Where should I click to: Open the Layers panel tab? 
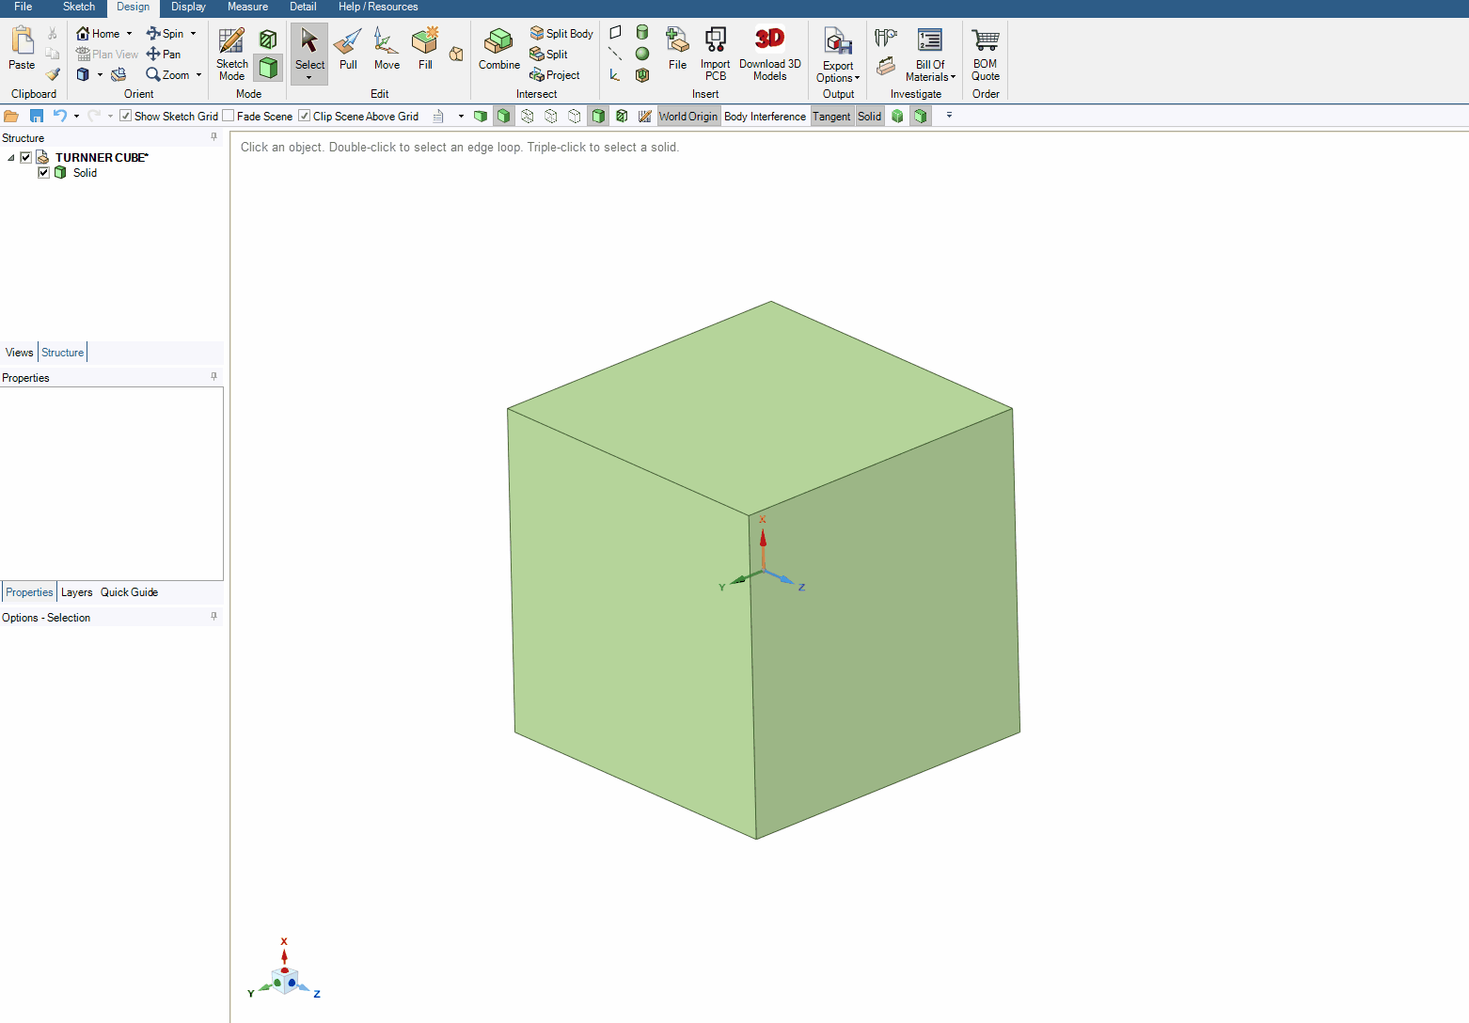tap(77, 592)
